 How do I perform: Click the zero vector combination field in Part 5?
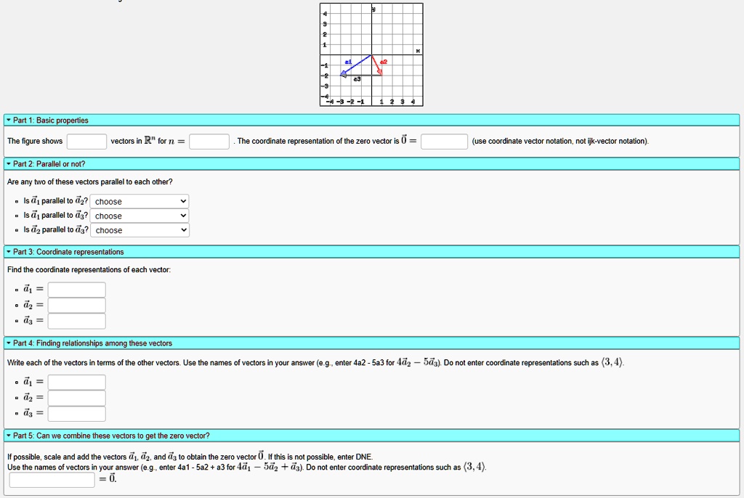point(52,480)
